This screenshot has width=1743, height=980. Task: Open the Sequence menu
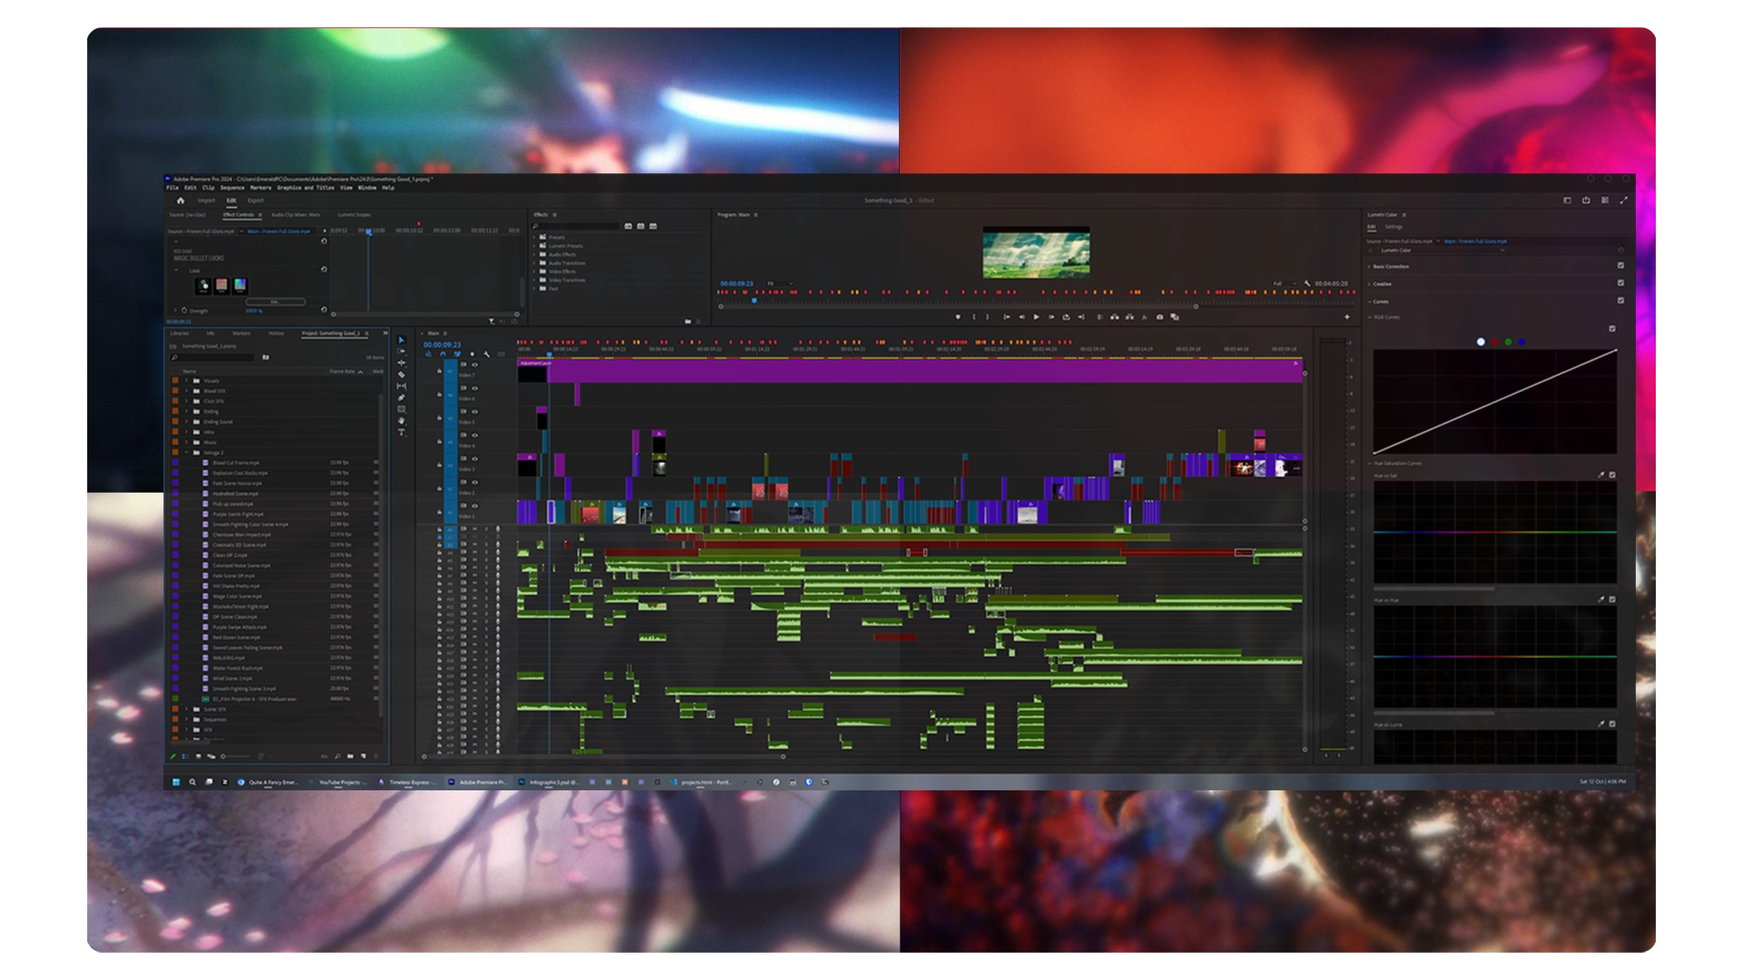click(232, 188)
